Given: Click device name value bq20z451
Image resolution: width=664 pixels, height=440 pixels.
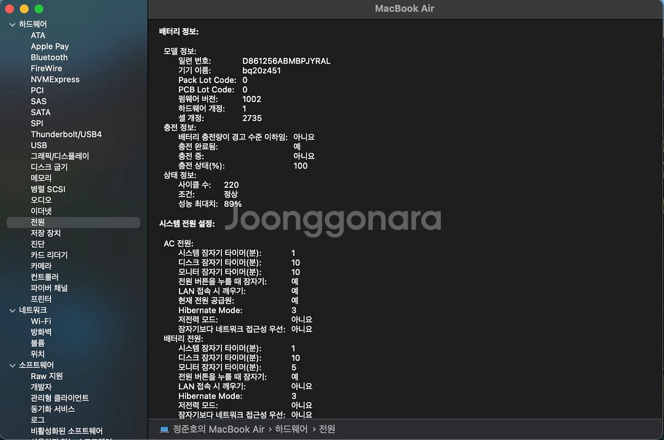Looking at the screenshot, I should click(261, 71).
